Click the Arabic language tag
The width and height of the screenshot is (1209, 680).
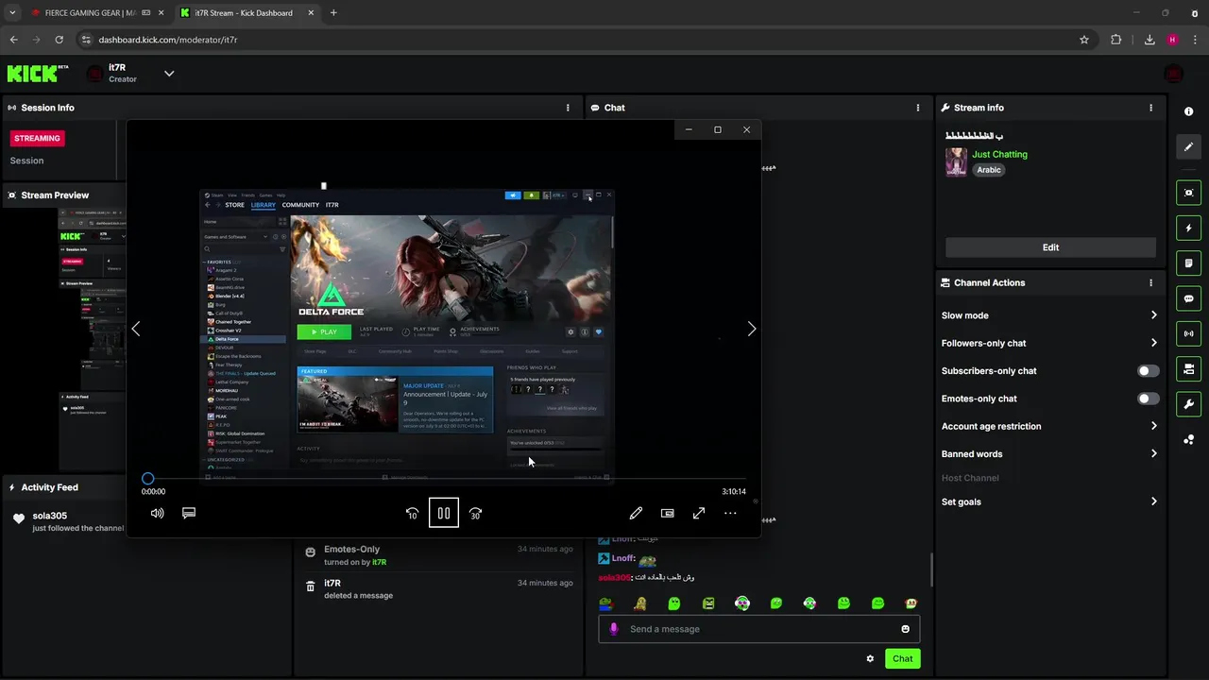(988, 170)
